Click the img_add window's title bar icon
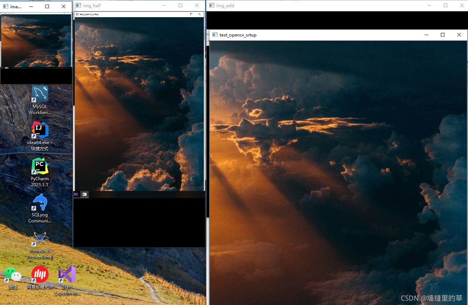The image size is (468, 305). click(212, 6)
